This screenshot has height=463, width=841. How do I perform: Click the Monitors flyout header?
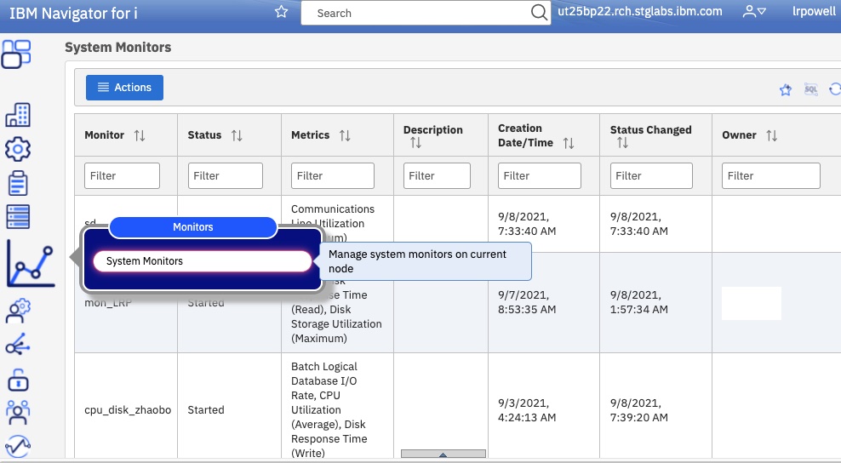pyautogui.click(x=193, y=227)
